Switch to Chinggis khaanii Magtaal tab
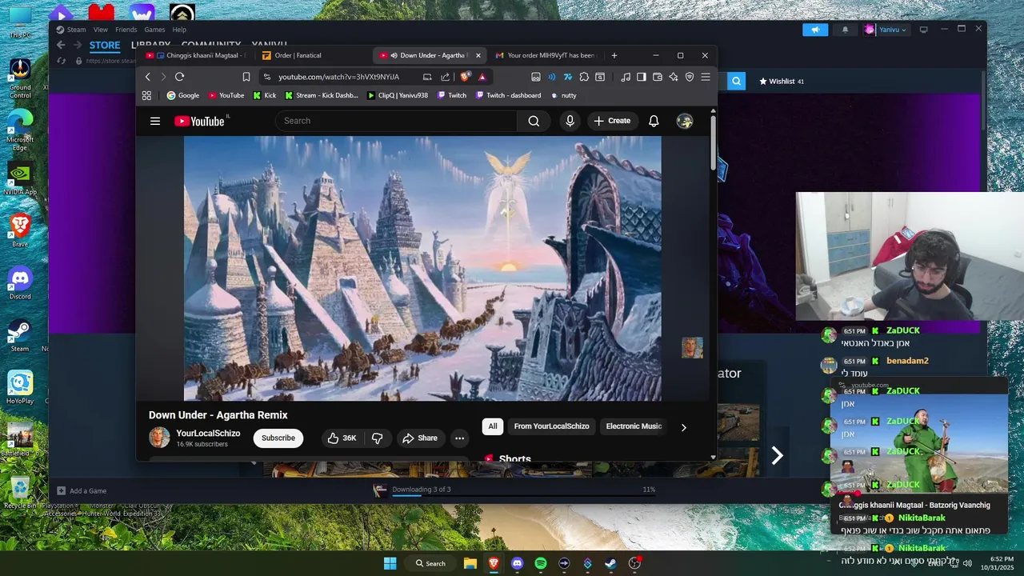1024x576 pixels. (x=195, y=55)
